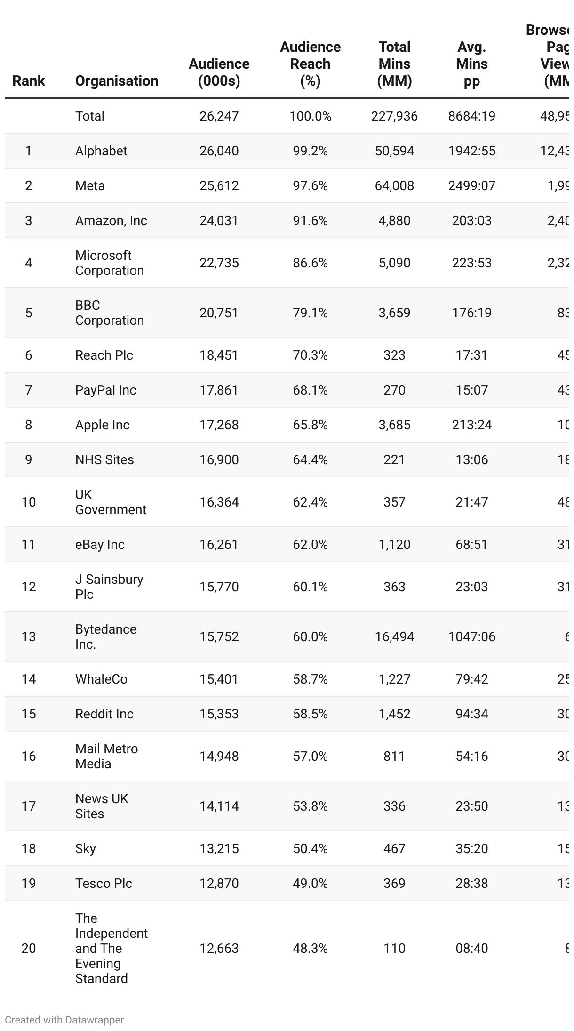Click the Audience Reach (%) header

click(x=310, y=64)
